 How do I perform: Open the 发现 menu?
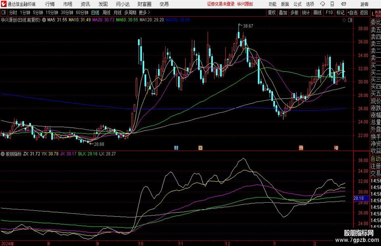[103, 4]
